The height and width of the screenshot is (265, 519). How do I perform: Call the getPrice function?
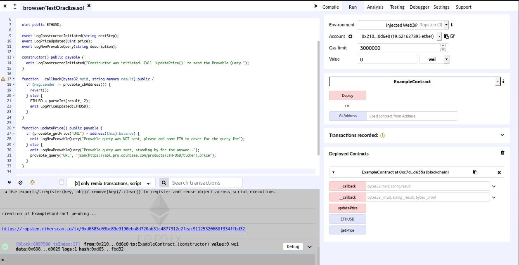click(x=348, y=230)
